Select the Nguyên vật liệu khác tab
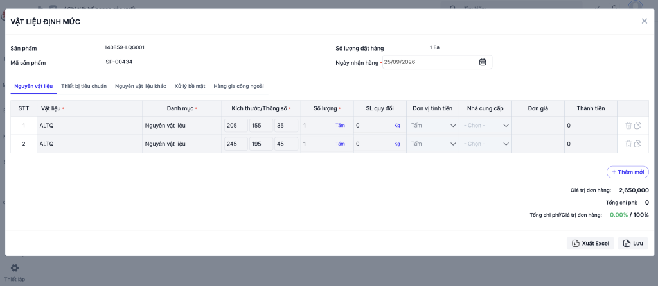 (141, 87)
